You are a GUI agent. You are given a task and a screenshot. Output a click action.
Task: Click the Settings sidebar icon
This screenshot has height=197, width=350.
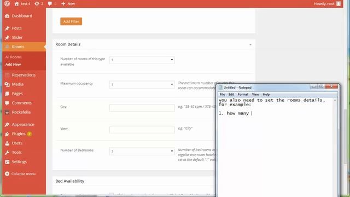click(x=7, y=162)
